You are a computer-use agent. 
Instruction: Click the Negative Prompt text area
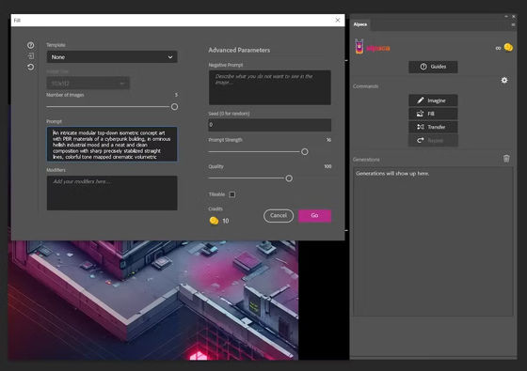(269, 87)
